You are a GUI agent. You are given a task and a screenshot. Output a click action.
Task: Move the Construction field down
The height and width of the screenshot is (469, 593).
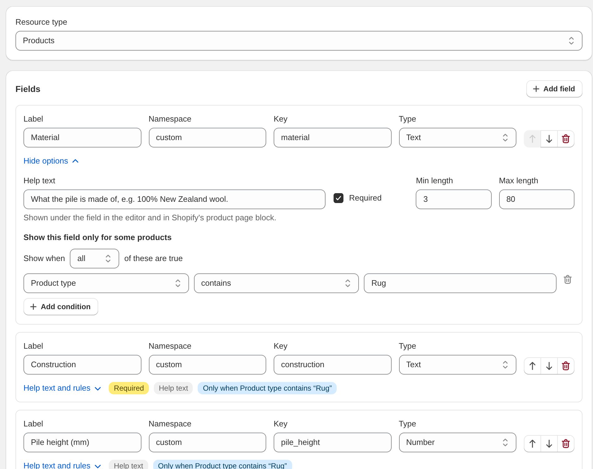point(549,366)
